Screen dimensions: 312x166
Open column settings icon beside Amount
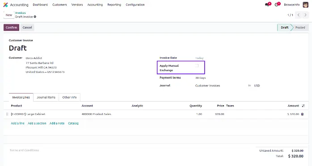point(303,106)
